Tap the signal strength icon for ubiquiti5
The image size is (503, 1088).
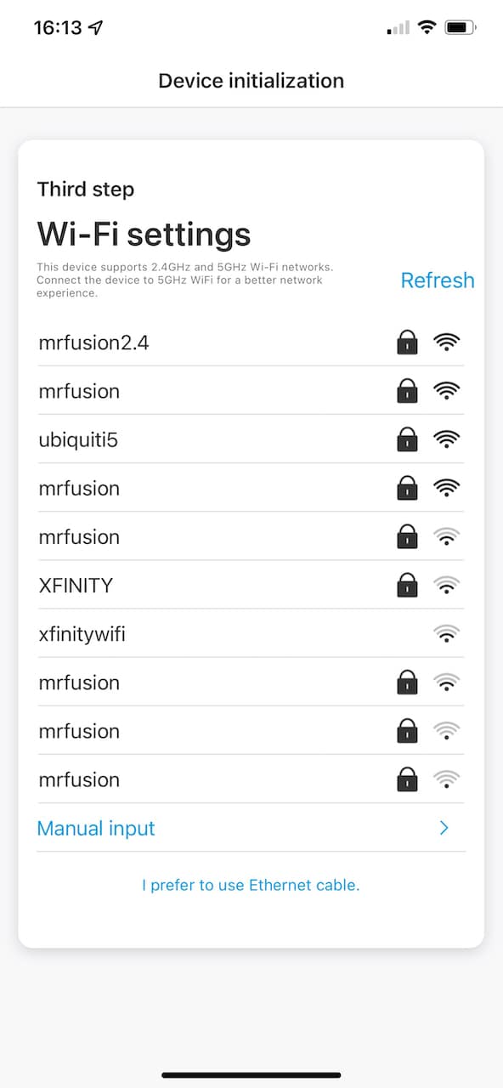[x=447, y=439]
